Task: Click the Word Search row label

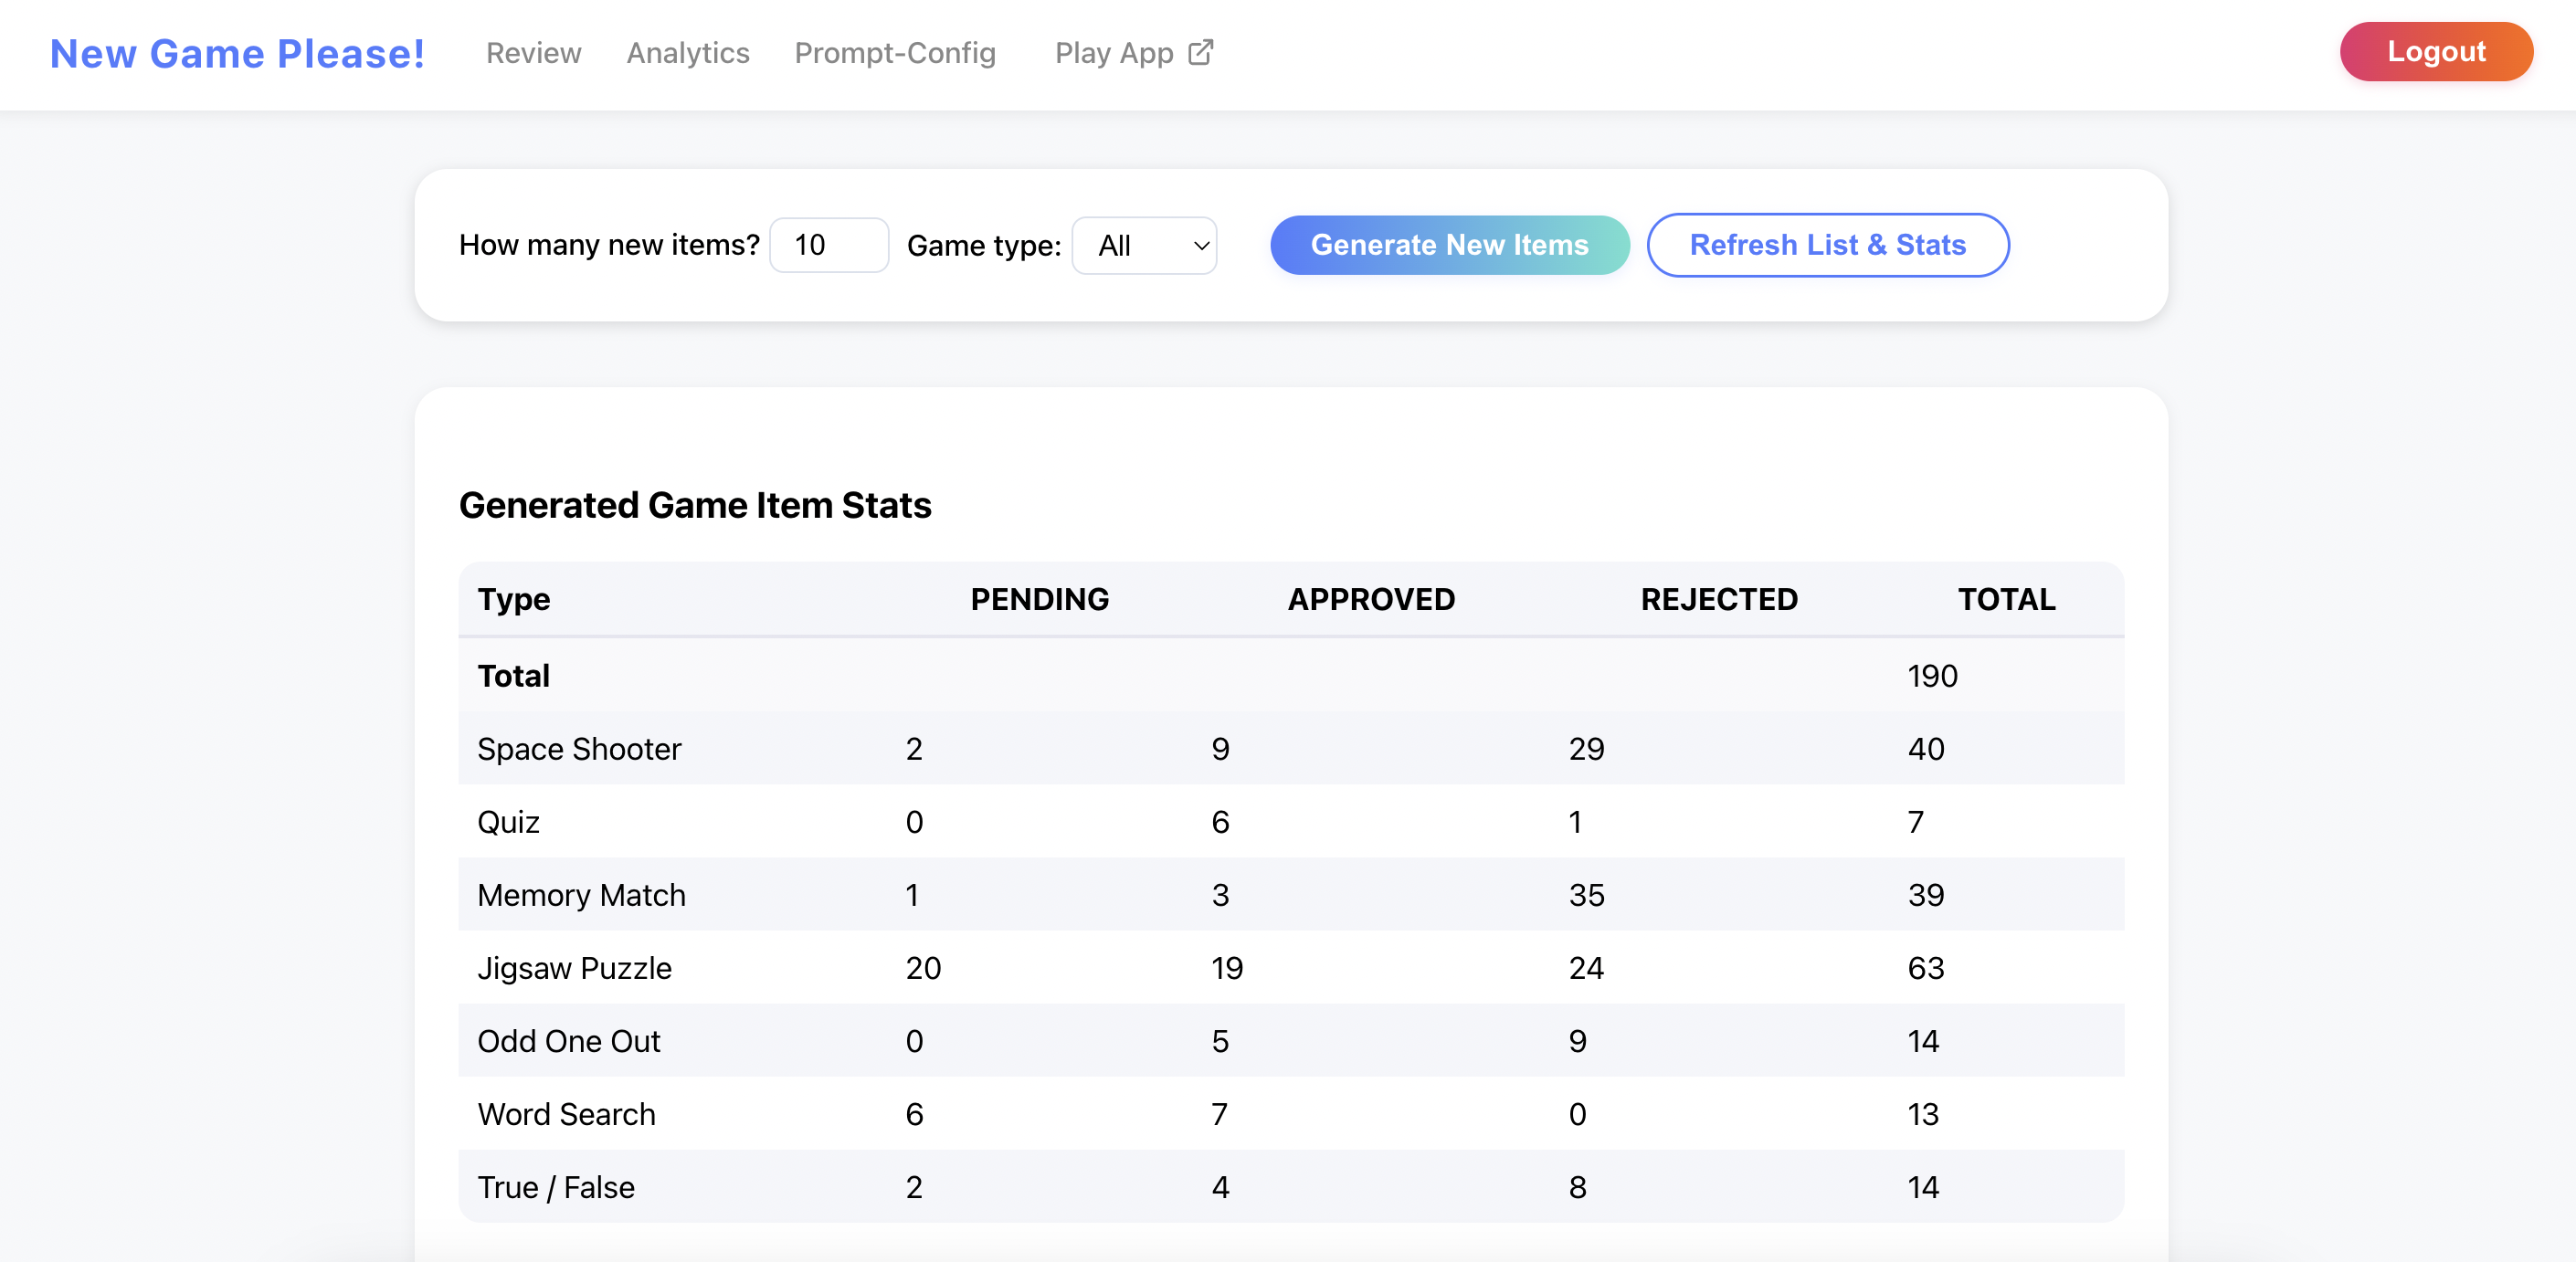Action: pos(566,1114)
